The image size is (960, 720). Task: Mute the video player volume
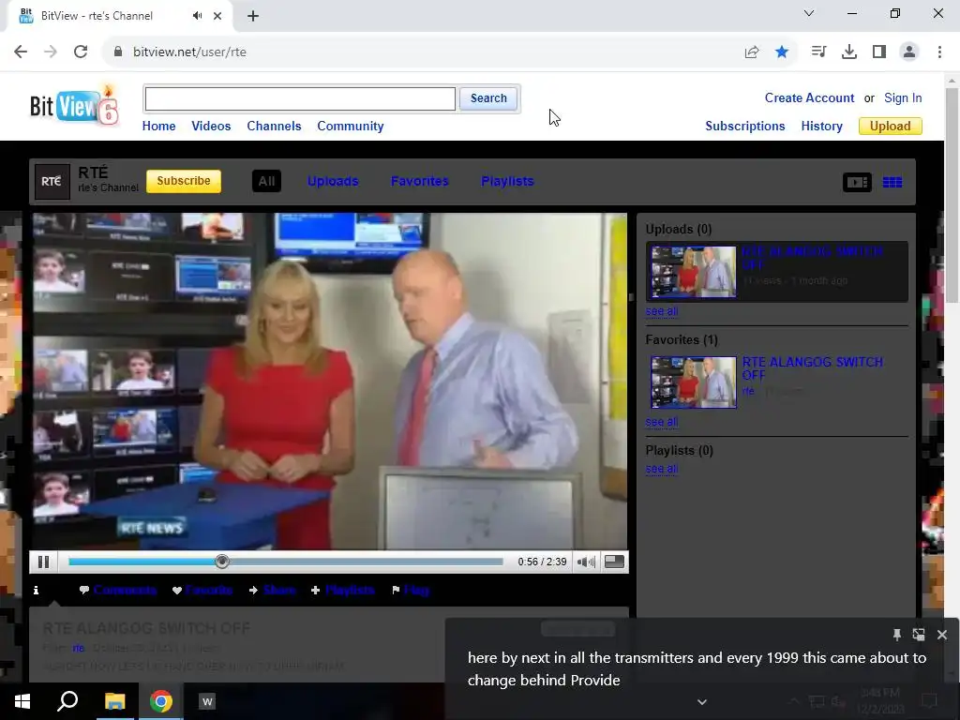coord(586,562)
